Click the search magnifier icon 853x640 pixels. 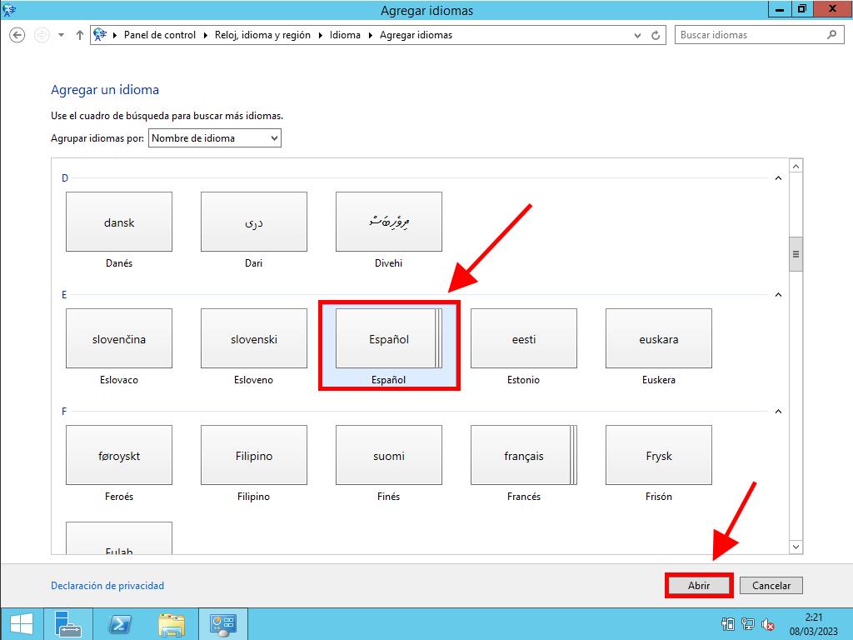pyautogui.click(x=831, y=35)
